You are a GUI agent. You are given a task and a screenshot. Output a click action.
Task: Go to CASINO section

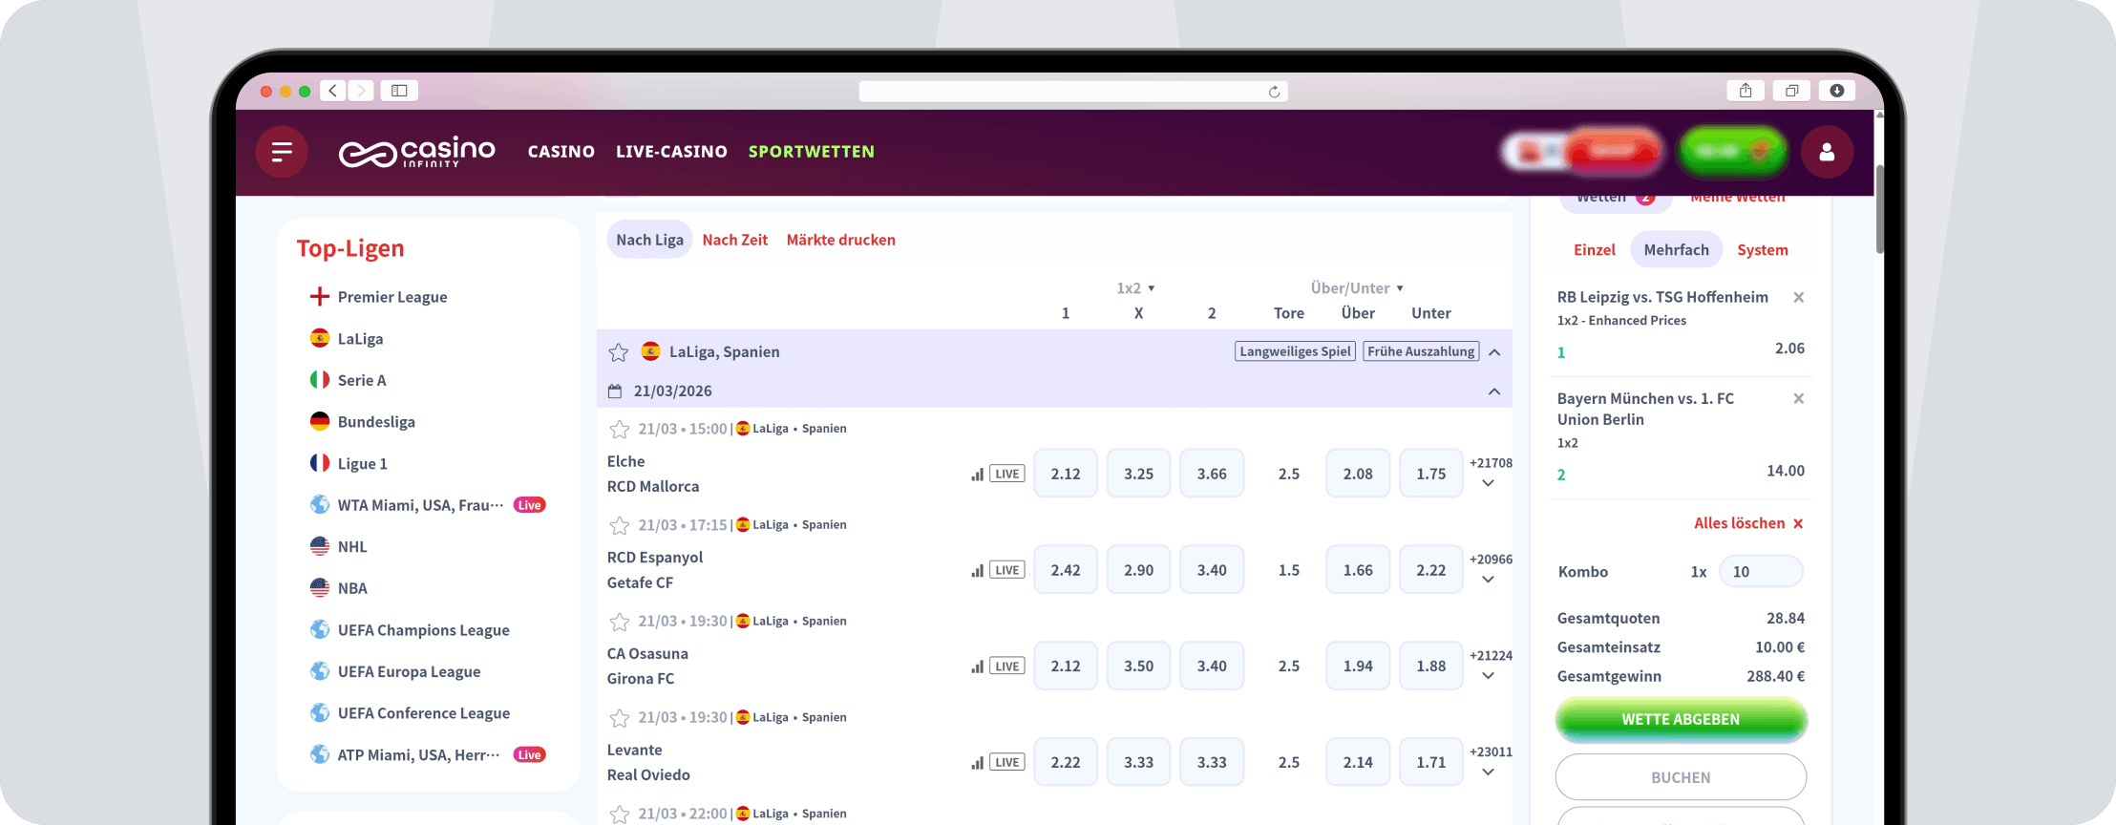point(561,152)
